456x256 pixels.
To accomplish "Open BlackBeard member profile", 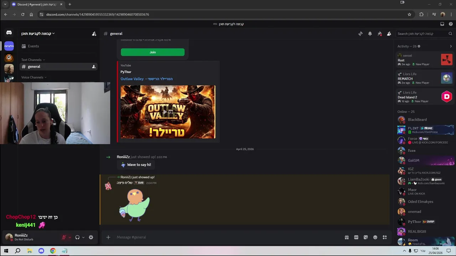I will click(425, 120).
